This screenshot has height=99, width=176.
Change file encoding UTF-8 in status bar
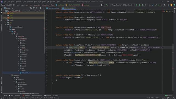point(158,98)
